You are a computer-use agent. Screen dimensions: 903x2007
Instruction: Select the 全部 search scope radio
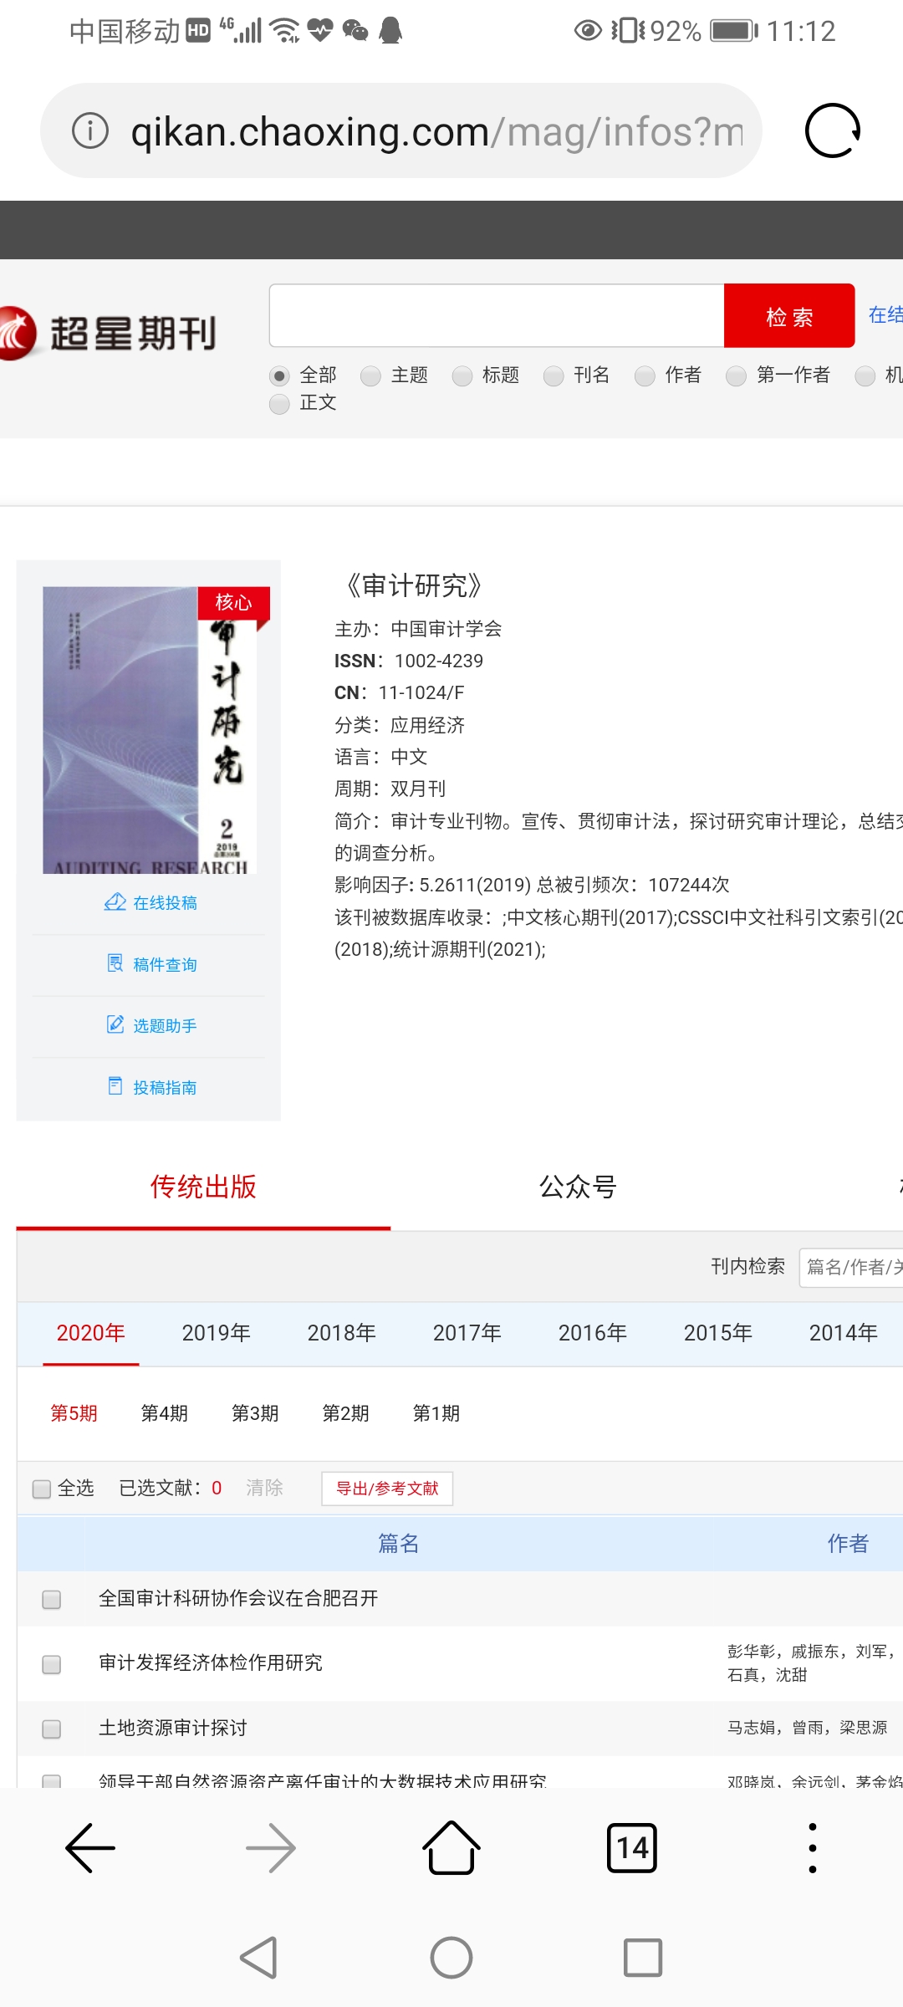click(279, 375)
